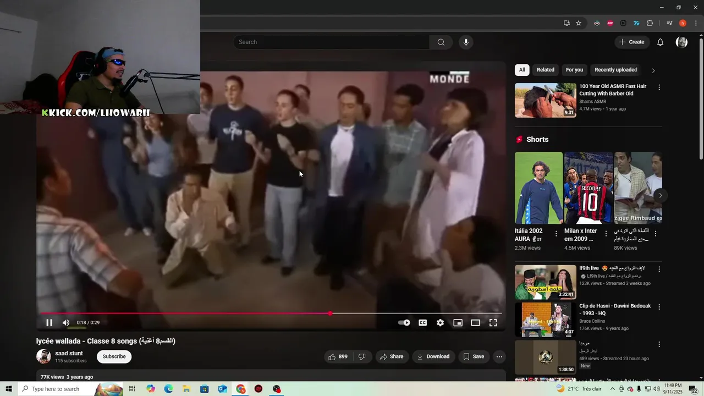
Task: Open the saad stunt channel avatar
Action: tap(43, 356)
